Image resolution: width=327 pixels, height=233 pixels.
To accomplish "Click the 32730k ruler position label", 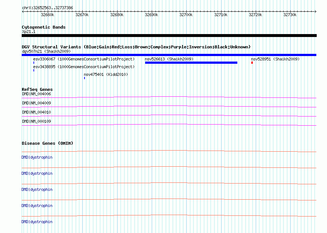I will 290,15.
